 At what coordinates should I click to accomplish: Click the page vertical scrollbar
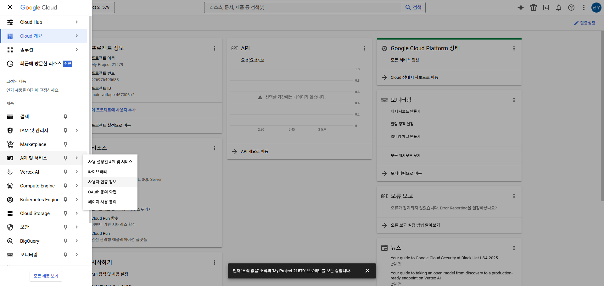tap(602, 116)
